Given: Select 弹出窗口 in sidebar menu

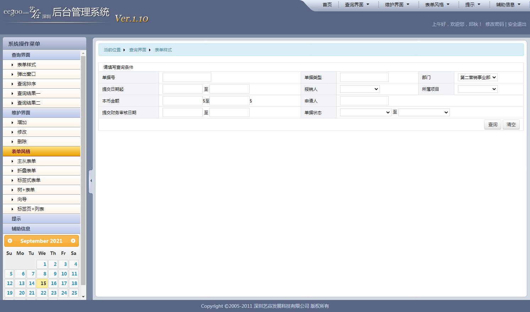Looking at the screenshot, I should pyautogui.click(x=27, y=74).
